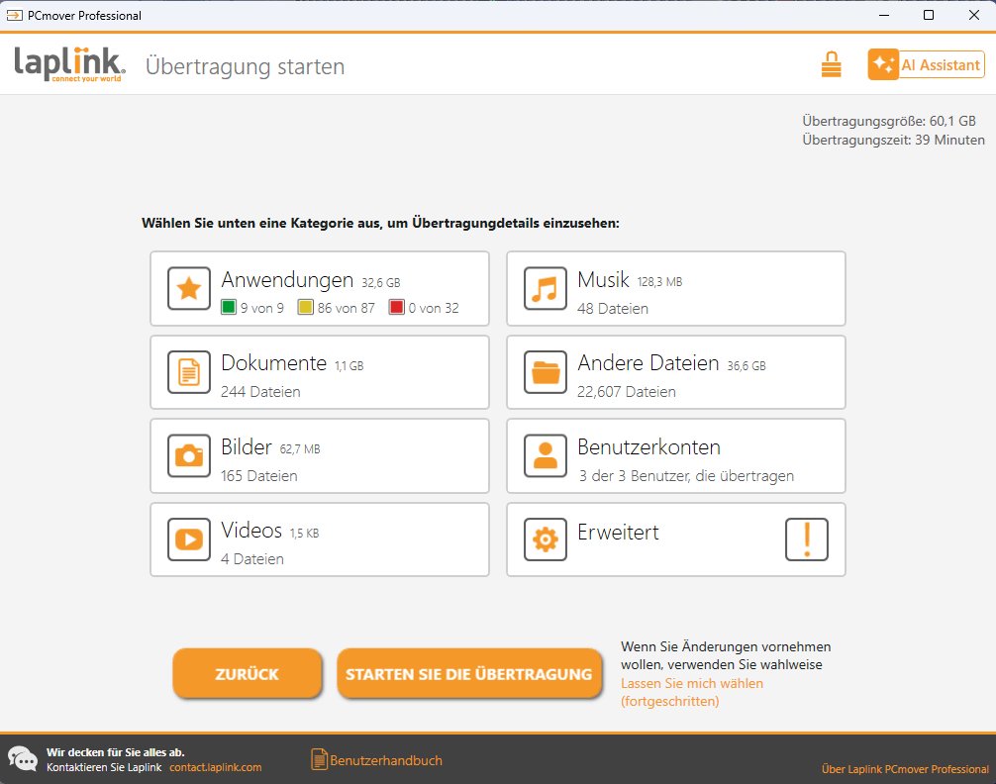Open the contact.laplink.com link

(215, 767)
